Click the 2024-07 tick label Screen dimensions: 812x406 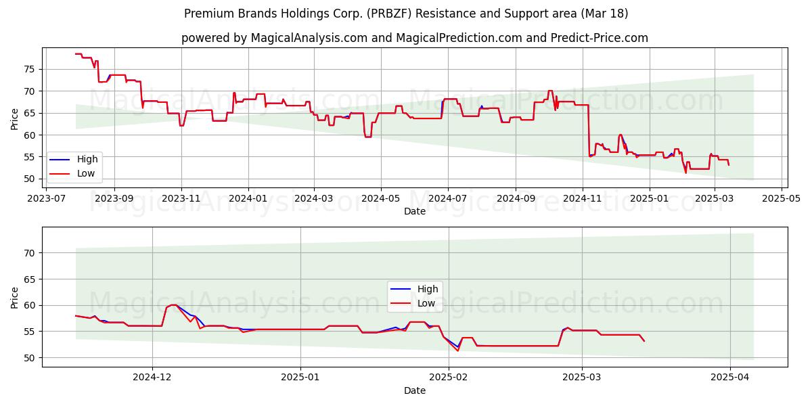tap(447, 198)
